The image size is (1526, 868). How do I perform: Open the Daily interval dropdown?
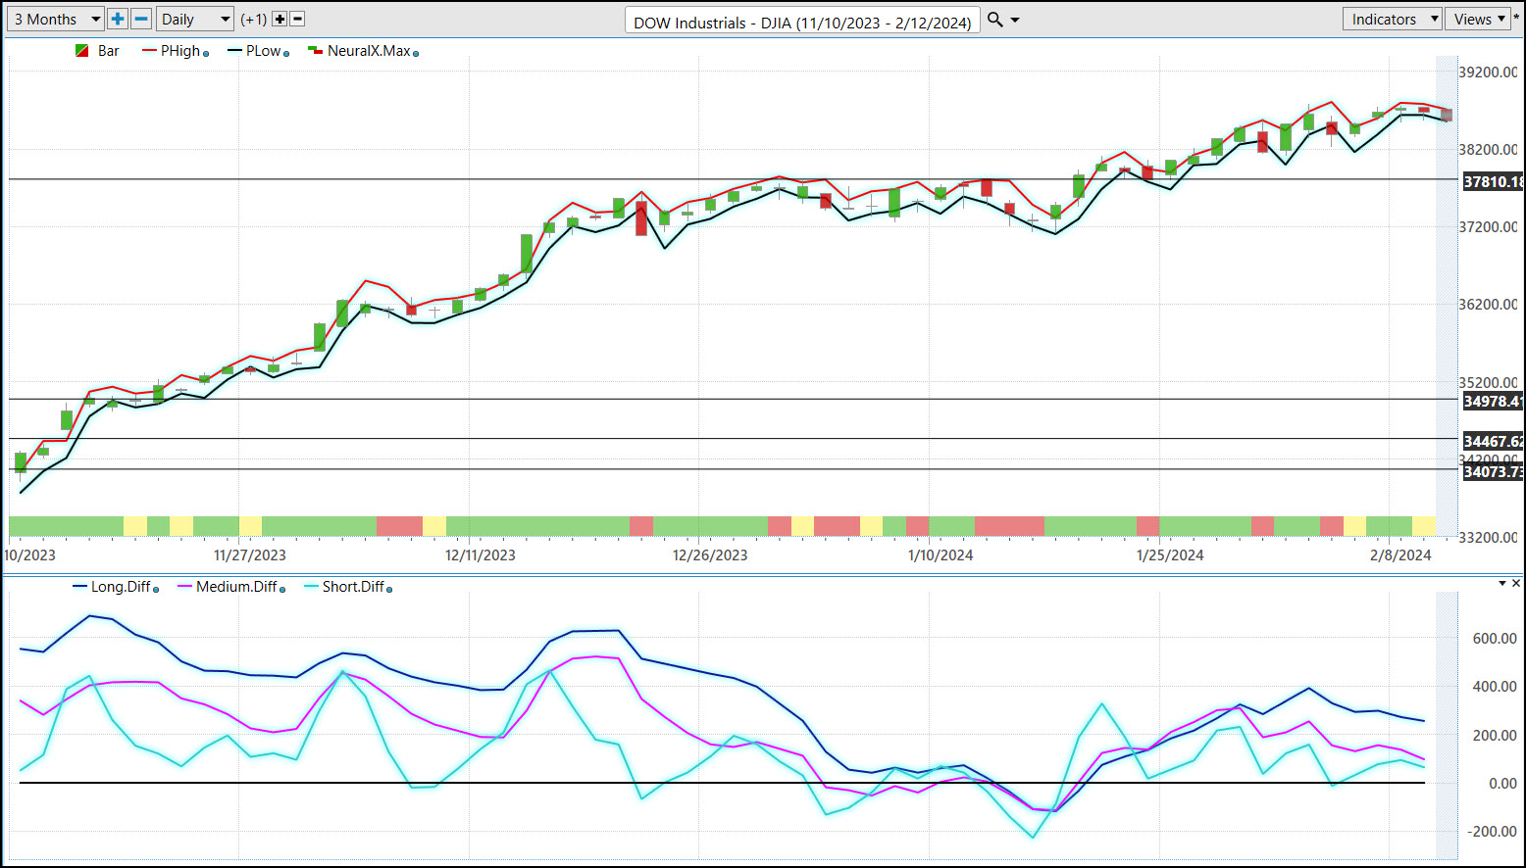[x=195, y=19]
